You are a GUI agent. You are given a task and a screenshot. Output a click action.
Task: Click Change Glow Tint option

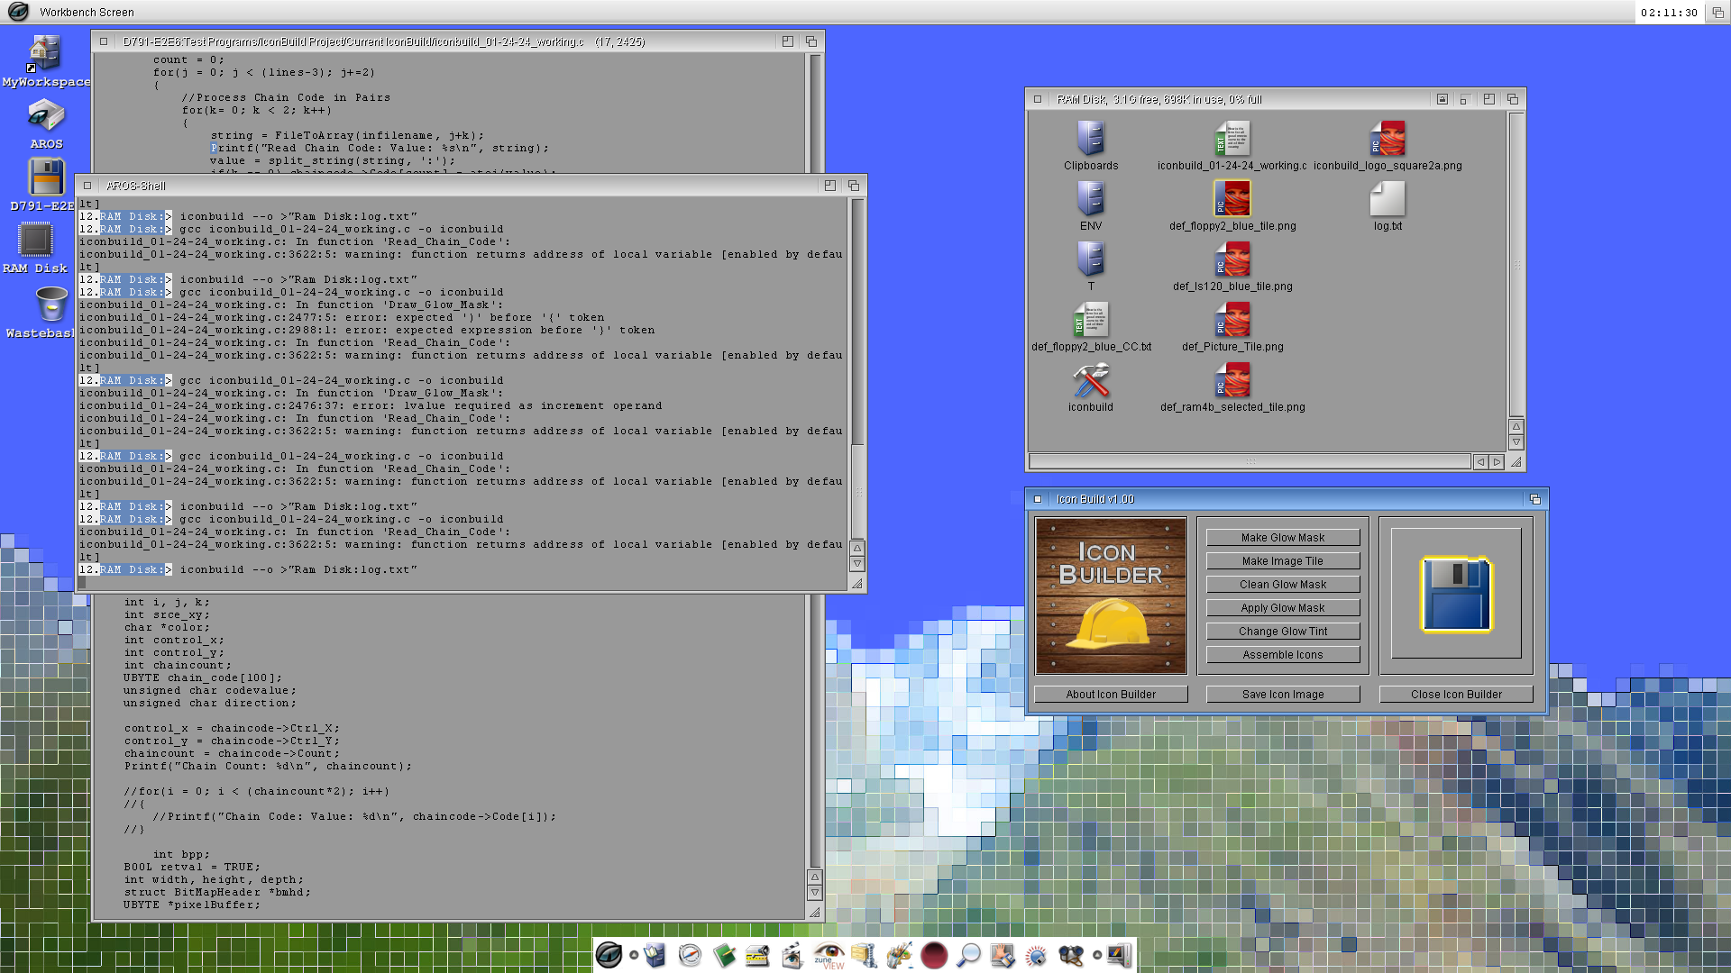click(x=1282, y=632)
